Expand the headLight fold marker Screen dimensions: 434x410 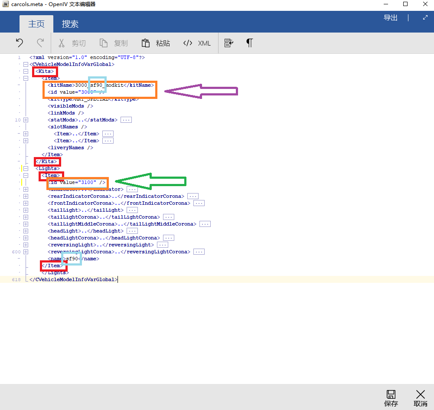[26, 231]
